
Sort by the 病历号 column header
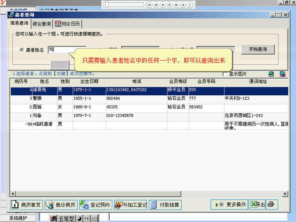(21, 82)
